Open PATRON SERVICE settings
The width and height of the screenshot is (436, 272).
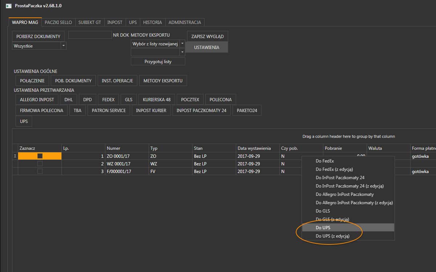point(109,110)
